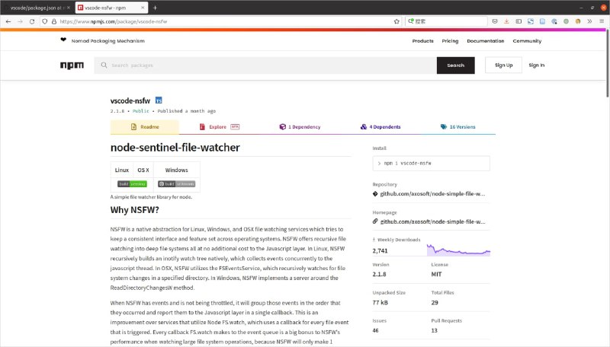The height and width of the screenshot is (347, 610).
Task: Click the 2.1.8 version value in sidebar
Action: [379, 274]
